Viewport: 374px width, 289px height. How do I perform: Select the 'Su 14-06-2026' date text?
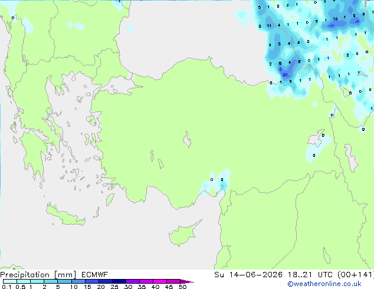click(x=248, y=275)
